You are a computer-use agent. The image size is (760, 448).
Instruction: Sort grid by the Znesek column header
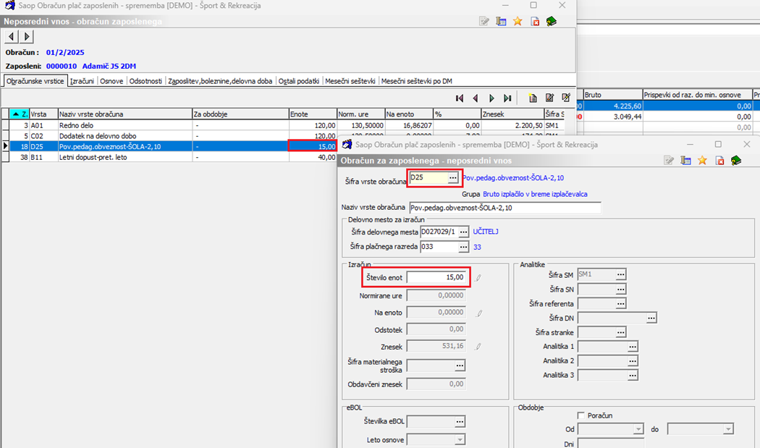[511, 114]
